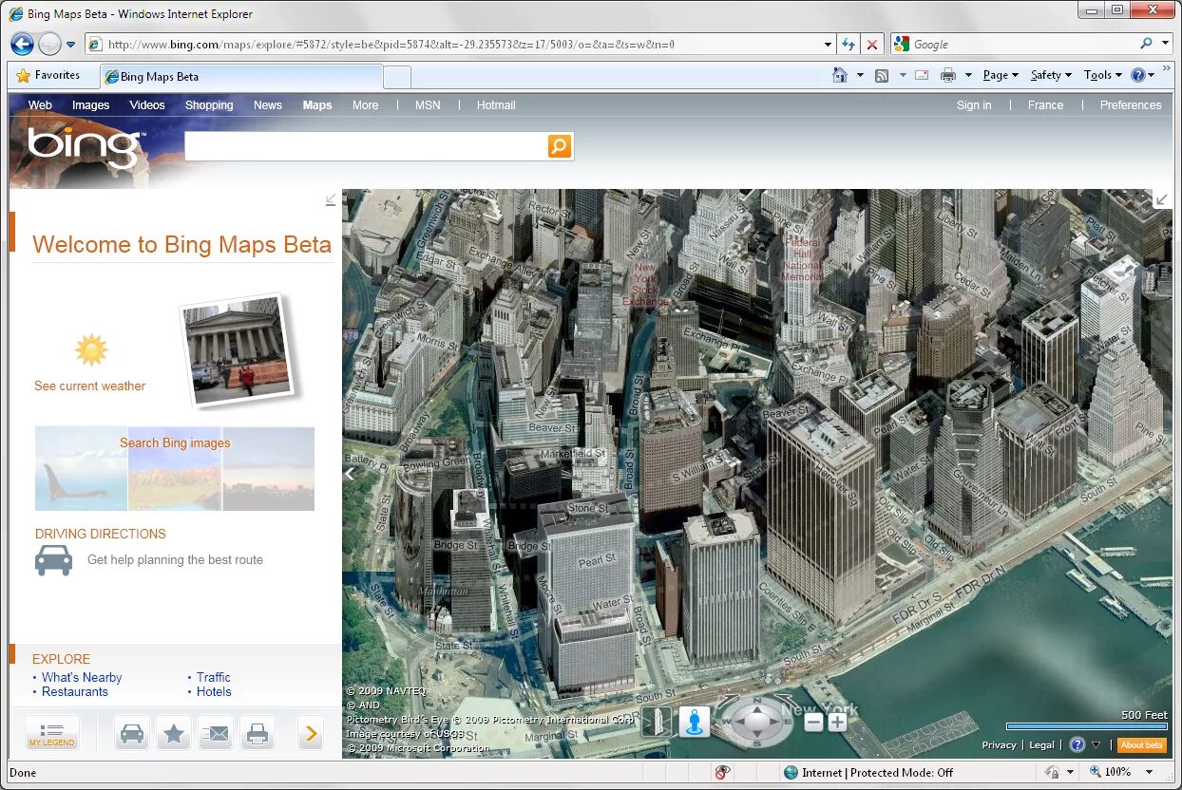Click the What's Nearby explore link
The height and width of the screenshot is (790, 1182).
point(82,677)
